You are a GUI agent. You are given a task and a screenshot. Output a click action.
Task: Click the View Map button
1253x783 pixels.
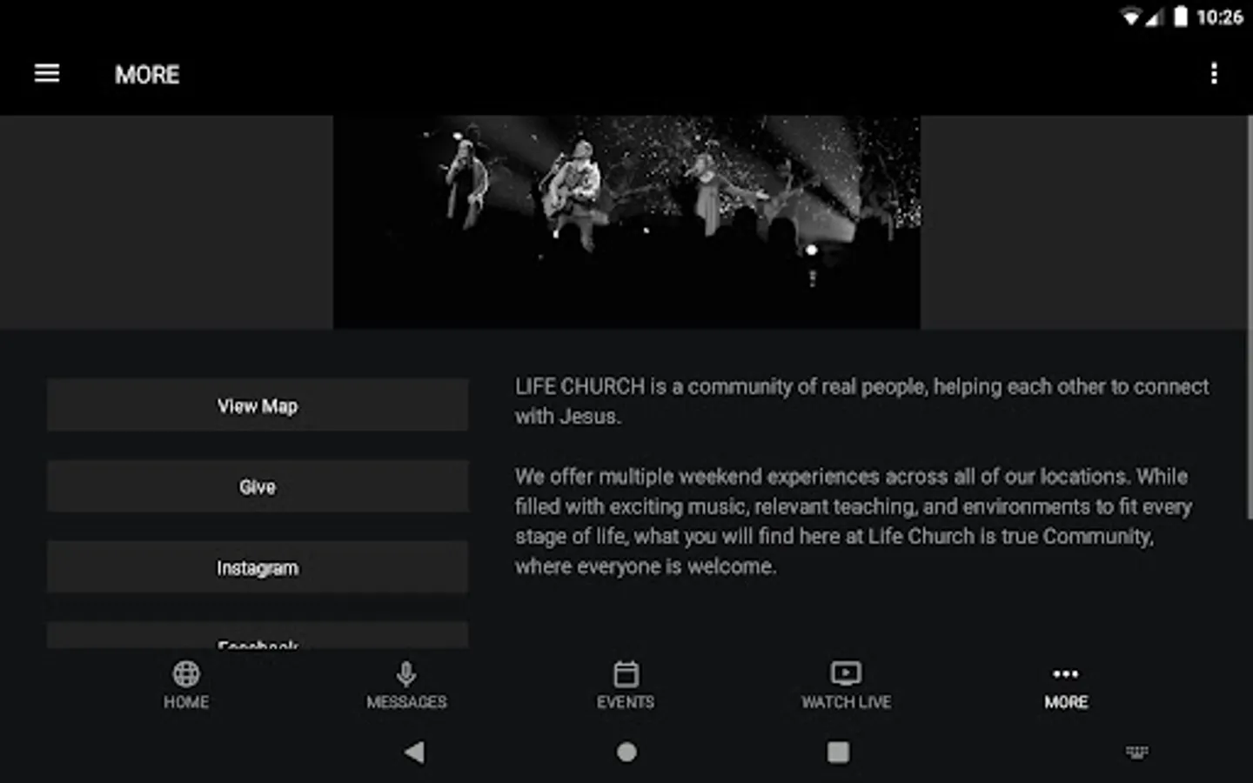pos(258,405)
